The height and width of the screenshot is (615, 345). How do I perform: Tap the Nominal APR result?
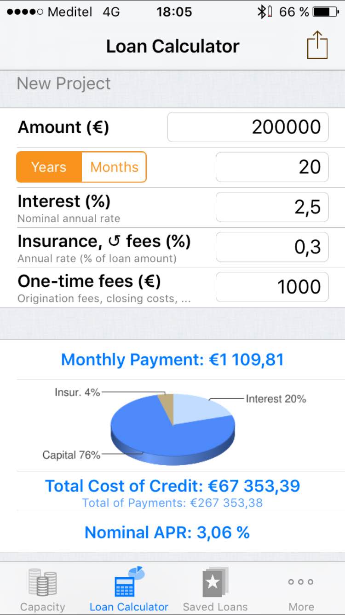[x=167, y=532]
